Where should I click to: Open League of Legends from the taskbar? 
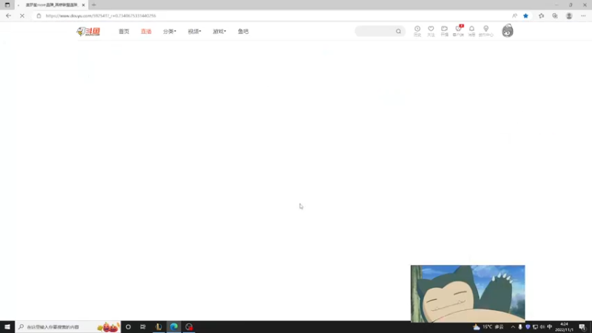pos(158,327)
